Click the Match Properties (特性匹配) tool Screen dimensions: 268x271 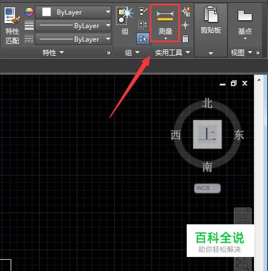point(12,25)
